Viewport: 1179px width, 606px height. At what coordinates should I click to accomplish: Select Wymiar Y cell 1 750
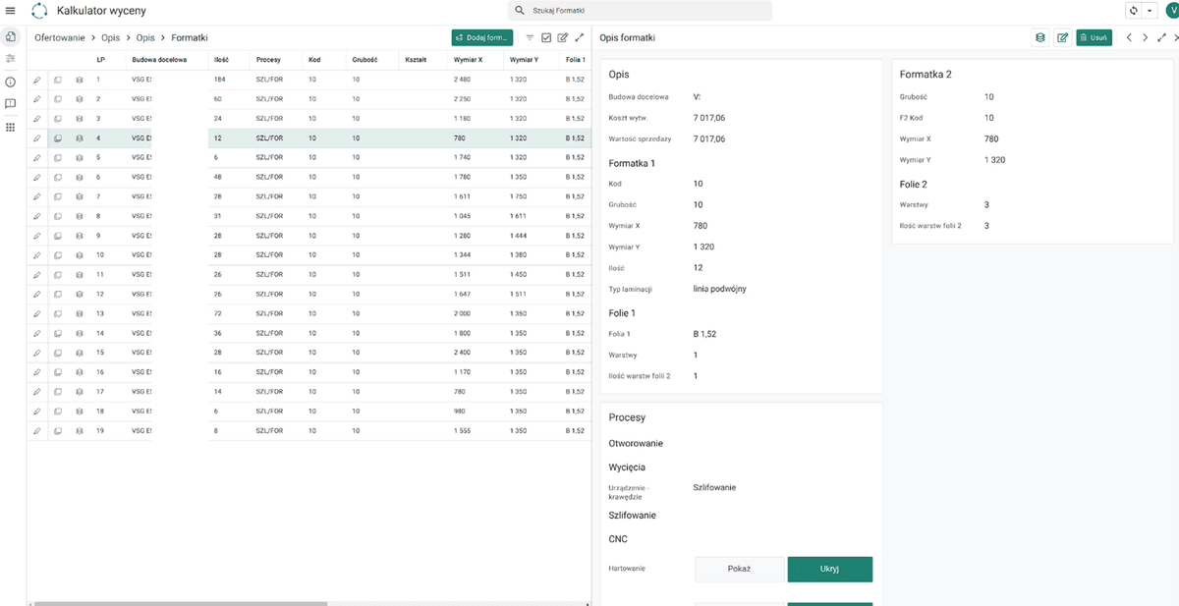pyautogui.click(x=519, y=196)
